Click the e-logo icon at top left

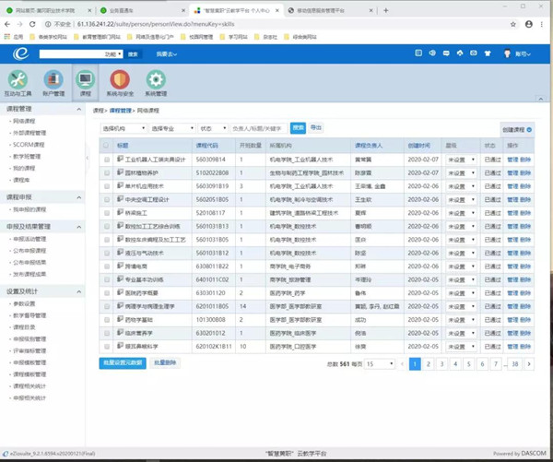point(20,54)
